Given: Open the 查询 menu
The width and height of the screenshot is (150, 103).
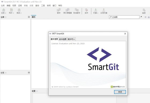Looking at the screenshot, I should [x=37, y=6].
